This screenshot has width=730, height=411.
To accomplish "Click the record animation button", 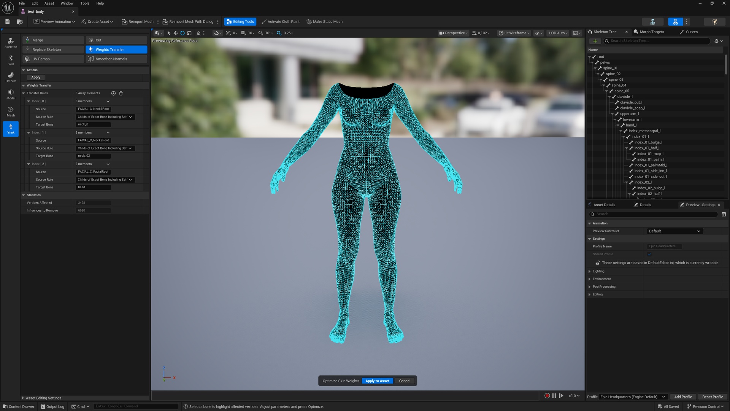I will click(547, 396).
